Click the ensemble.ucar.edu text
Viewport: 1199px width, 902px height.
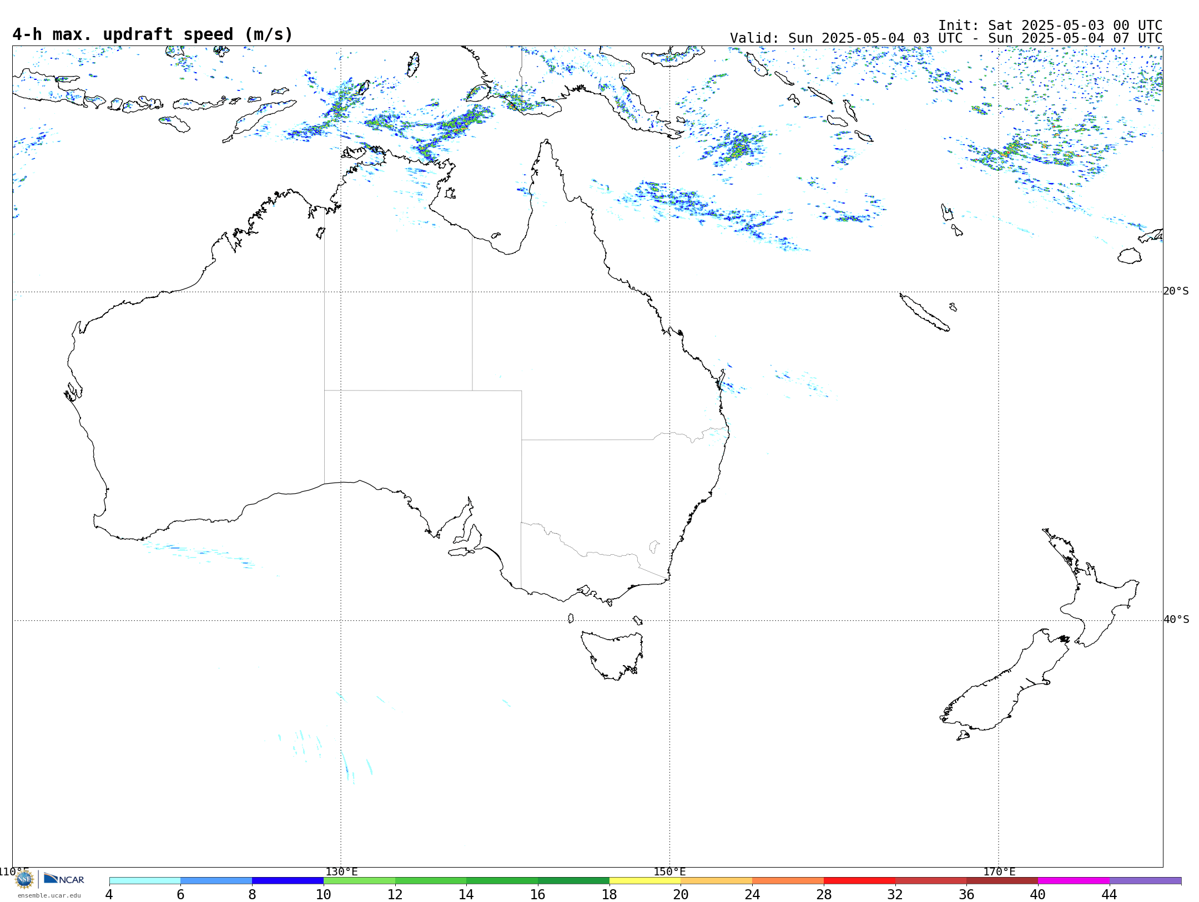click(x=49, y=895)
